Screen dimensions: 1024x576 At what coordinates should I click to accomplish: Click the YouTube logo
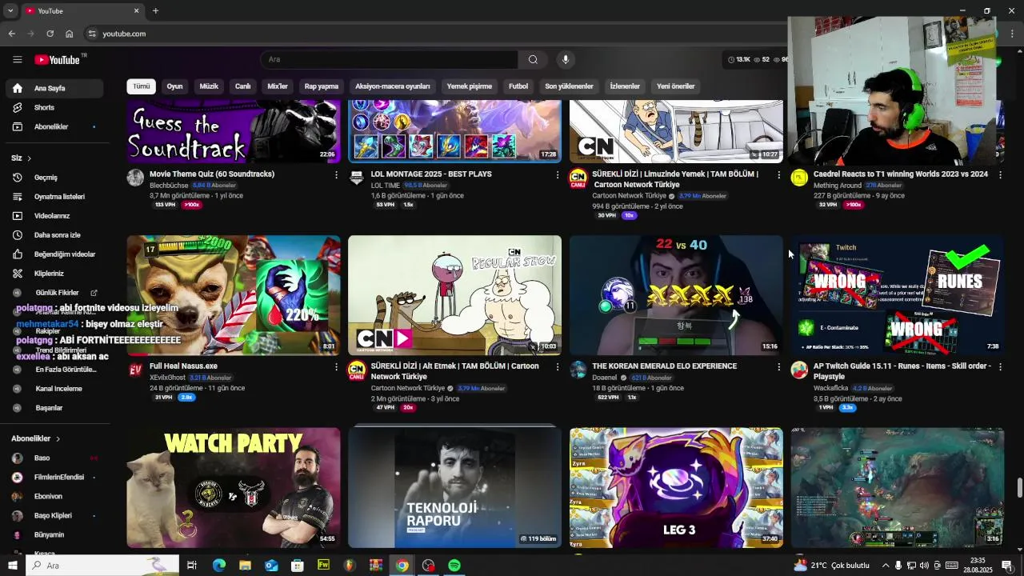click(x=58, y=59)
